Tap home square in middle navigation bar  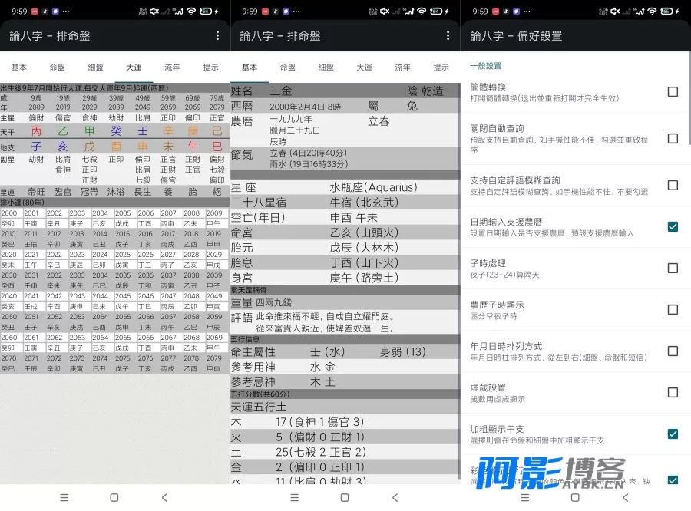(x=345, y=497)
